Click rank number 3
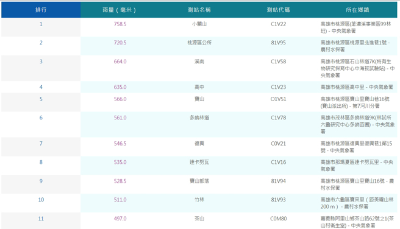This screenshot has height=229, width=400. point(41,62)
